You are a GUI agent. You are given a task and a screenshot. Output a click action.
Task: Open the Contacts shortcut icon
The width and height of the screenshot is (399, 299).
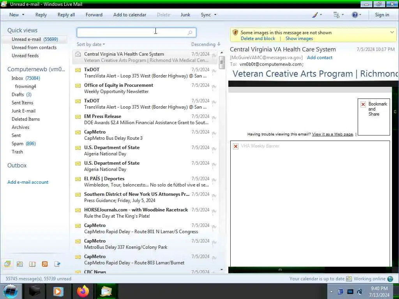32,264
